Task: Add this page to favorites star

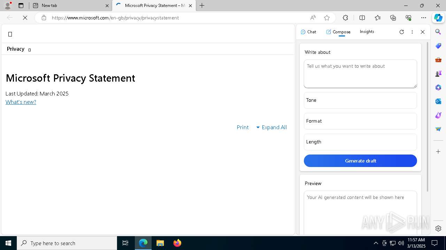Action: tap(327, 18)
